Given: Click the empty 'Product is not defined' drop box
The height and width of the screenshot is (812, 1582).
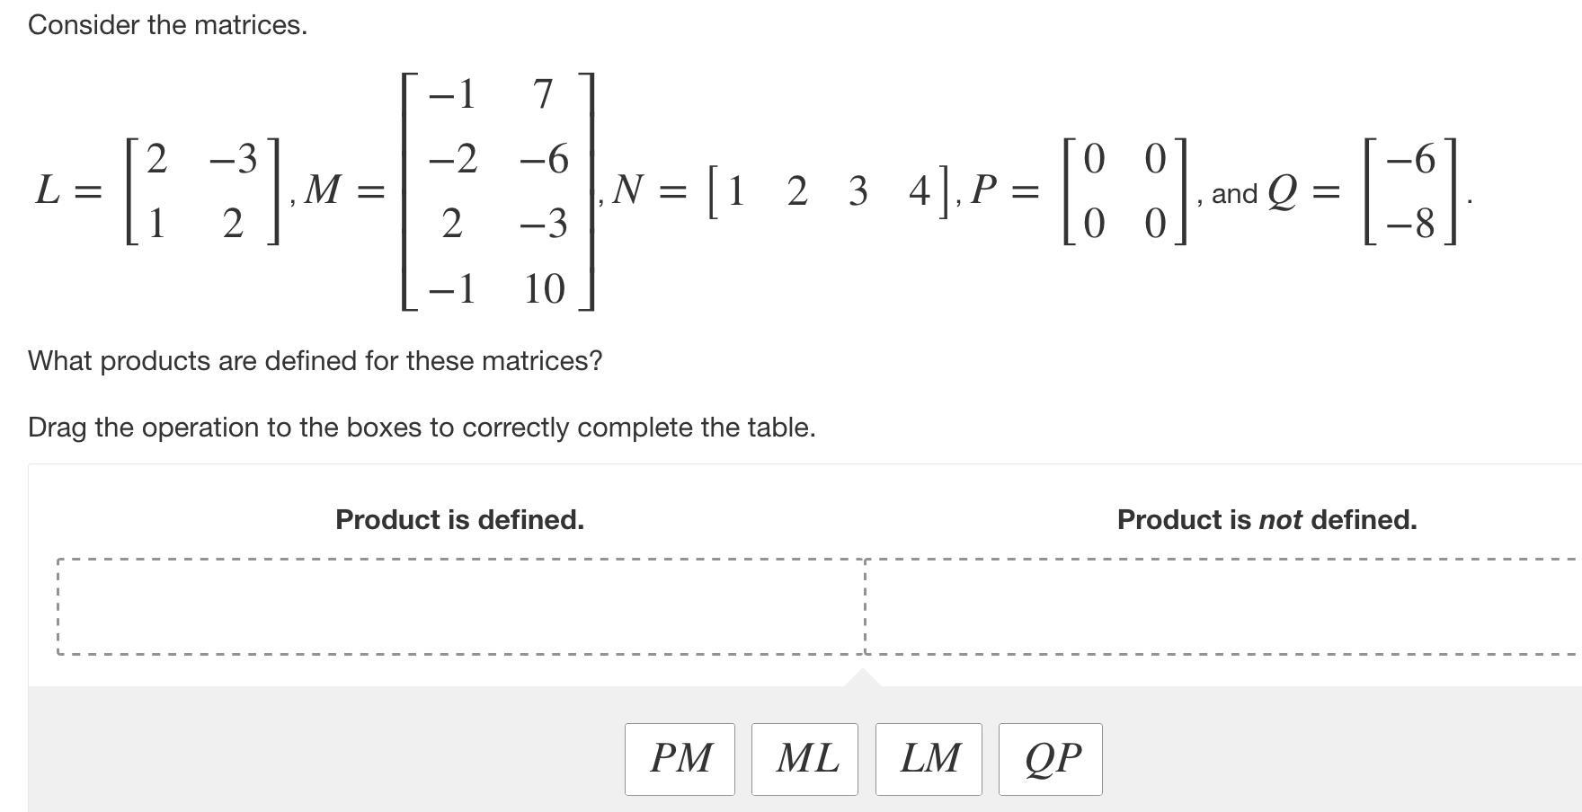Looking at the screenshot, I should pos(1223,606).
